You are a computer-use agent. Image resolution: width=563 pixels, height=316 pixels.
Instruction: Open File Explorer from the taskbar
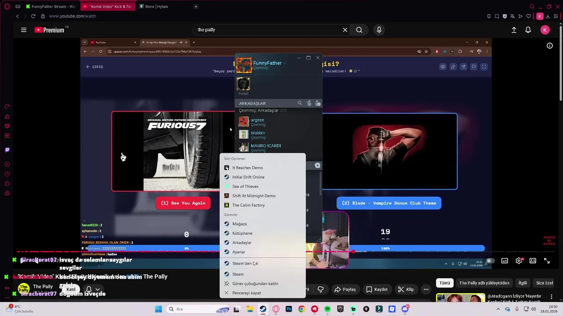(x=250, y=309)
